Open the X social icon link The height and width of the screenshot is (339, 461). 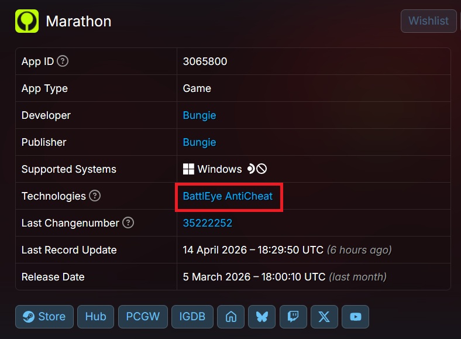(x=324, y=317)
